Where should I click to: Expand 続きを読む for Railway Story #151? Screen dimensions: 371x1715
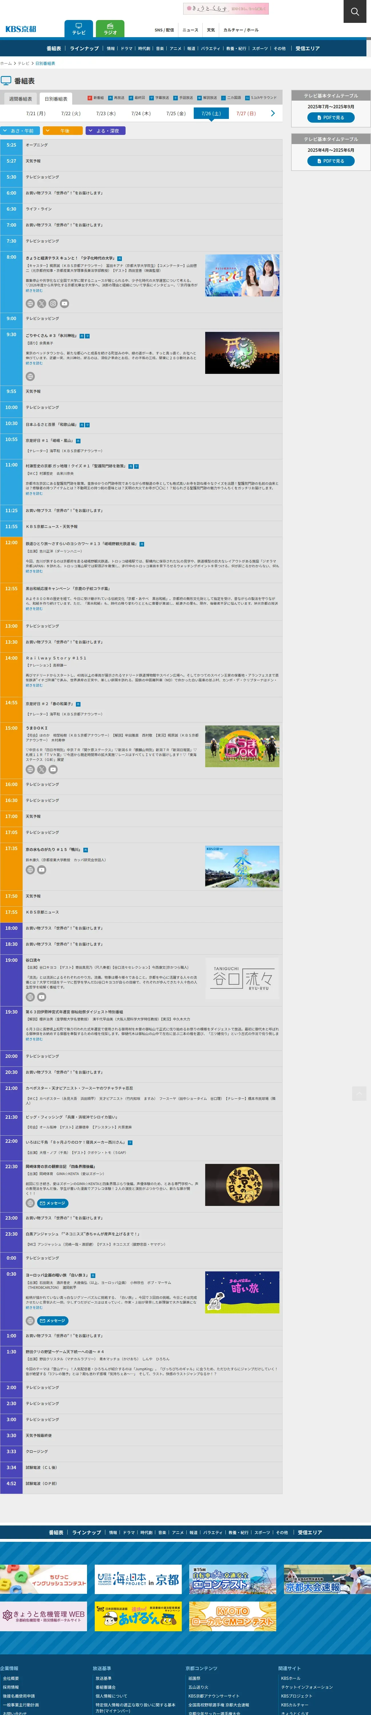[34, 685]
